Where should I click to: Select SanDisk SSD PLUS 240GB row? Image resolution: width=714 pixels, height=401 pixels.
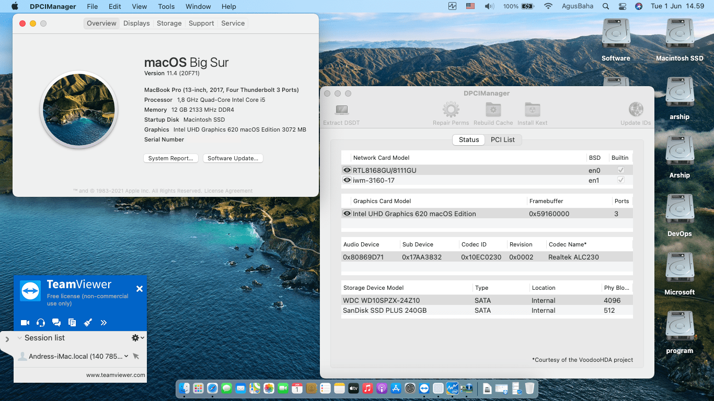[x=487, y=310]
